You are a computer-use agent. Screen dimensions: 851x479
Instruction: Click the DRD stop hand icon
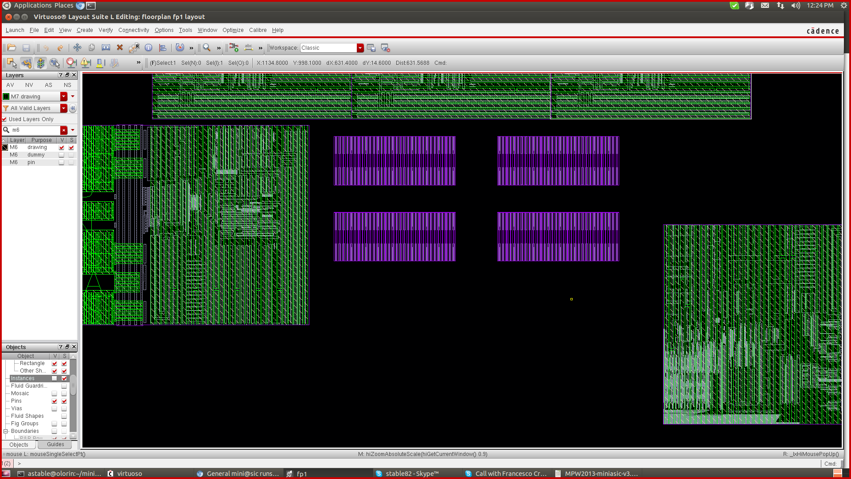pyautogui.click(x=71, y=63)
